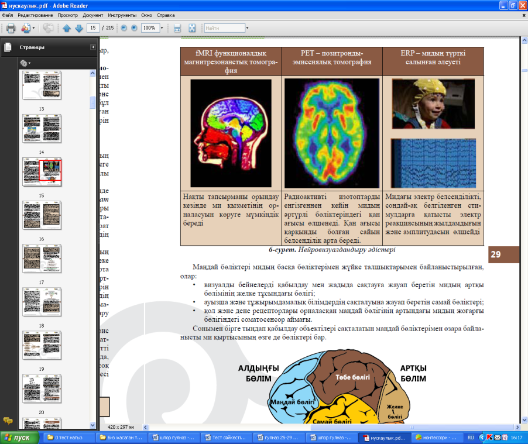Open the Инструменты menu
Screen dimensions: 528x444
click(x=122, y=15)
